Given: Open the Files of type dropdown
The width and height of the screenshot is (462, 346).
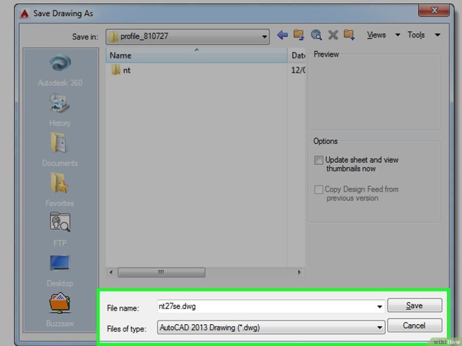Looking at the screenshot, I should (379, 328).
